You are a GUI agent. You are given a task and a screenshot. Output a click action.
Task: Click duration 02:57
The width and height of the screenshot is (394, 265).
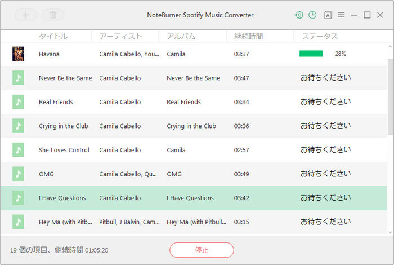241,150
